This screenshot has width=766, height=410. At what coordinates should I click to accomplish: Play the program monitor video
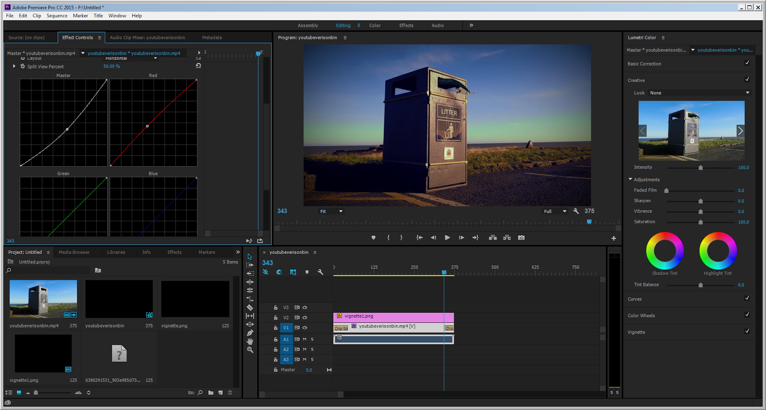447,238
